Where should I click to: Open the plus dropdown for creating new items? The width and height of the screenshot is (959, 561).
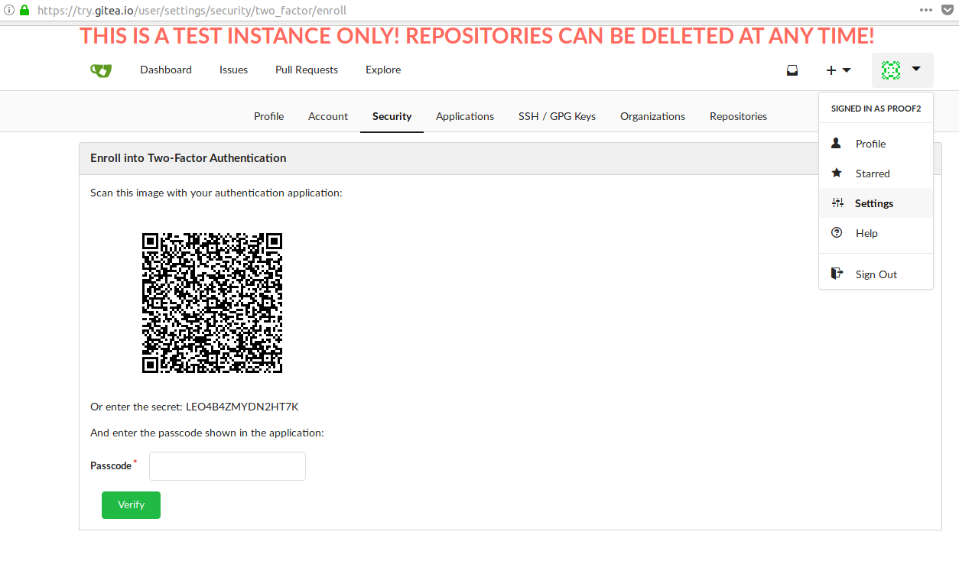tap(838, 70)
